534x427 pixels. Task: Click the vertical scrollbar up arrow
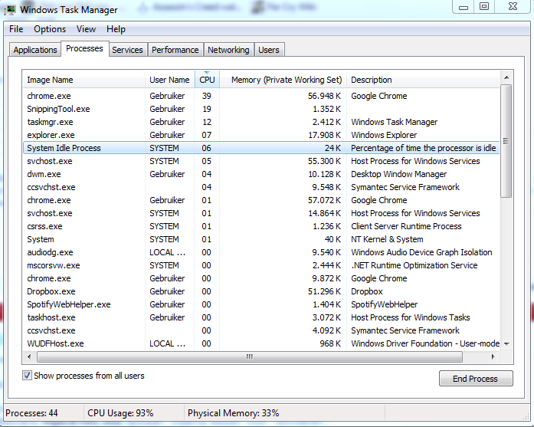[x=506, y=77]
